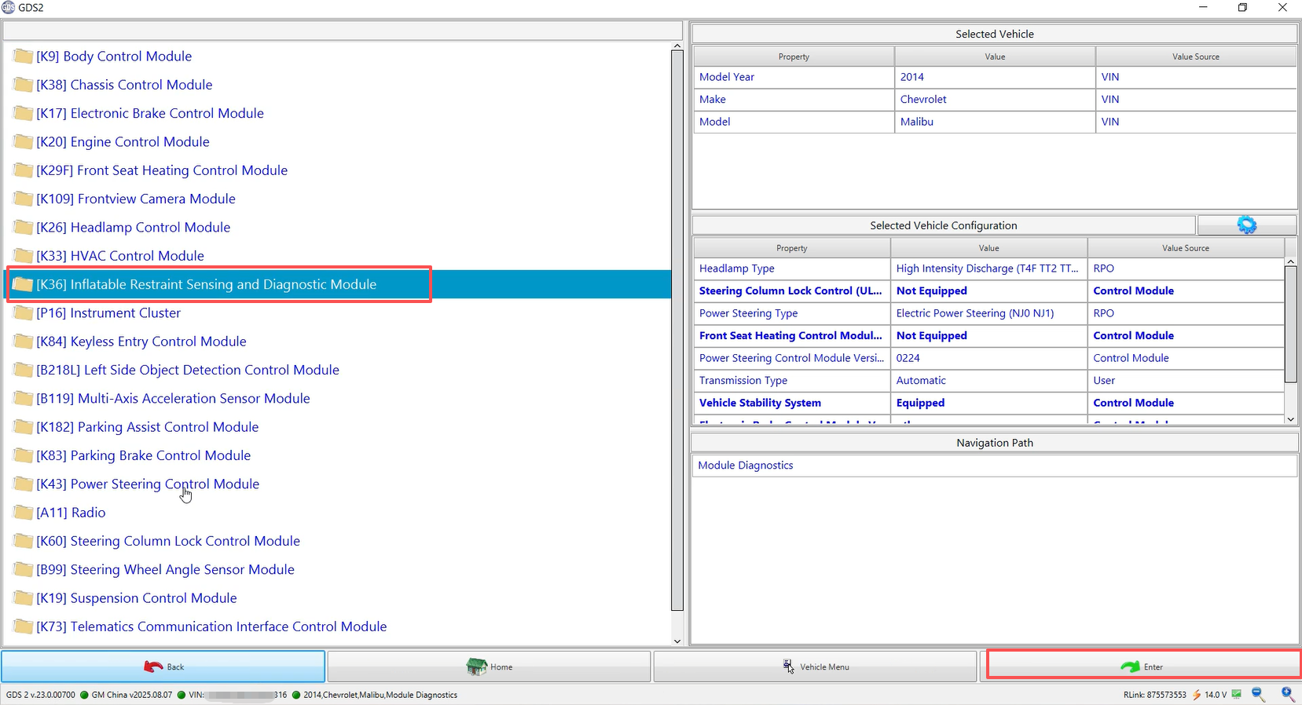Click the Module Diagnostics navigation path entry

point(746,466)
